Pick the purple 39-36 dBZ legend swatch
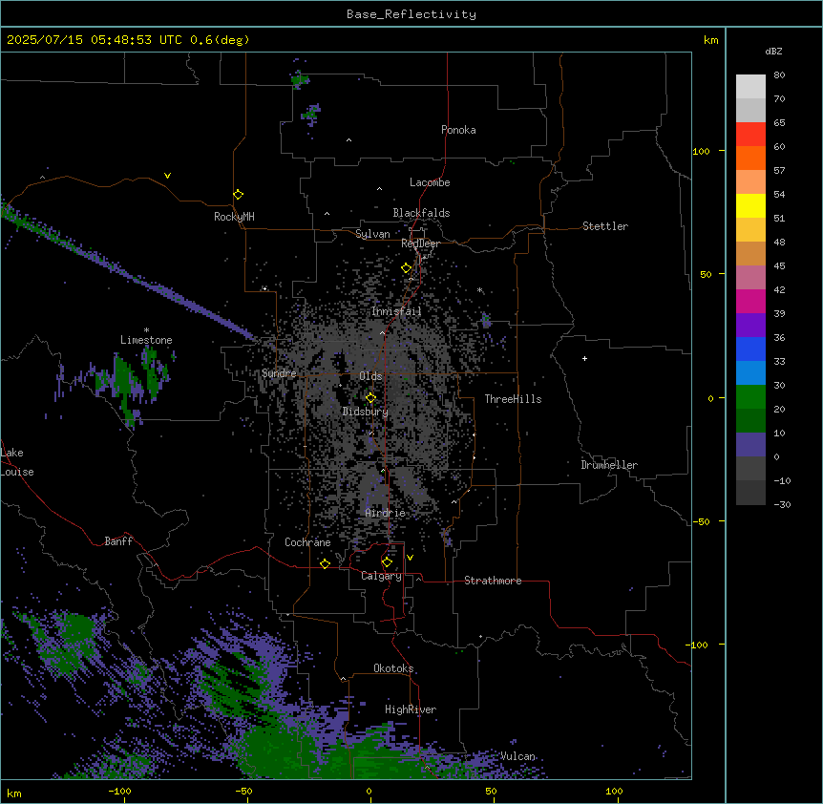This screenshot has height=804, width=823. click(x=750, y=326)
